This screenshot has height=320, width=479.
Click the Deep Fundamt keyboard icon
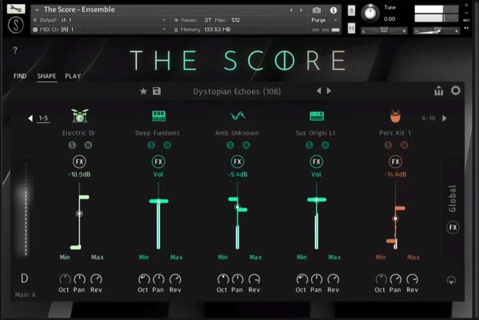tap(158, 116)
